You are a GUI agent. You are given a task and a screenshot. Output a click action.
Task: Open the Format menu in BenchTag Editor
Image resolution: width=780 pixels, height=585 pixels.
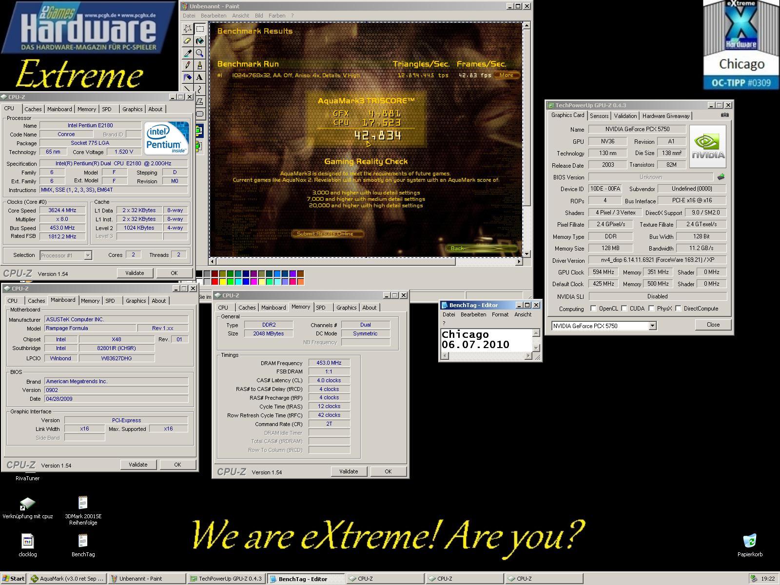500,314
